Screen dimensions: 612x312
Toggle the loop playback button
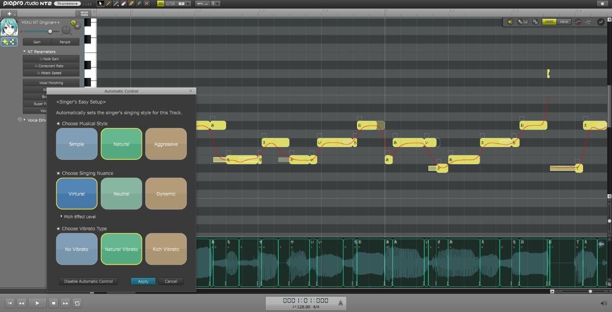77,303
